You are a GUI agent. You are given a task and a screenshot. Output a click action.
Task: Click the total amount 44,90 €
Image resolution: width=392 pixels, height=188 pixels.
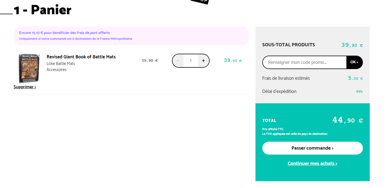[347, 120]
